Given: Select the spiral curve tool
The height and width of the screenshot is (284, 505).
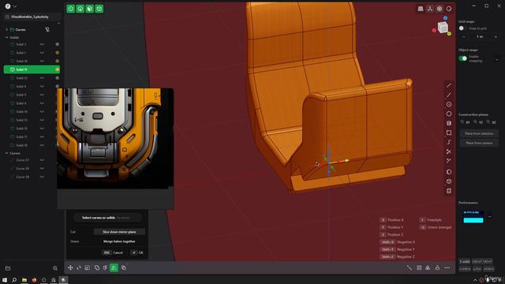Looking at the screenshot, I should (x=449, y=142).
